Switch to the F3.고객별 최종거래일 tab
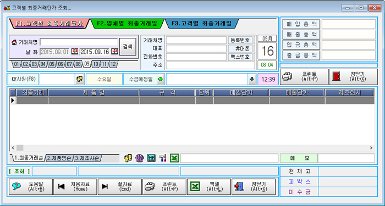This screenshot has height=206, width=385. click(x=201, y=24)
